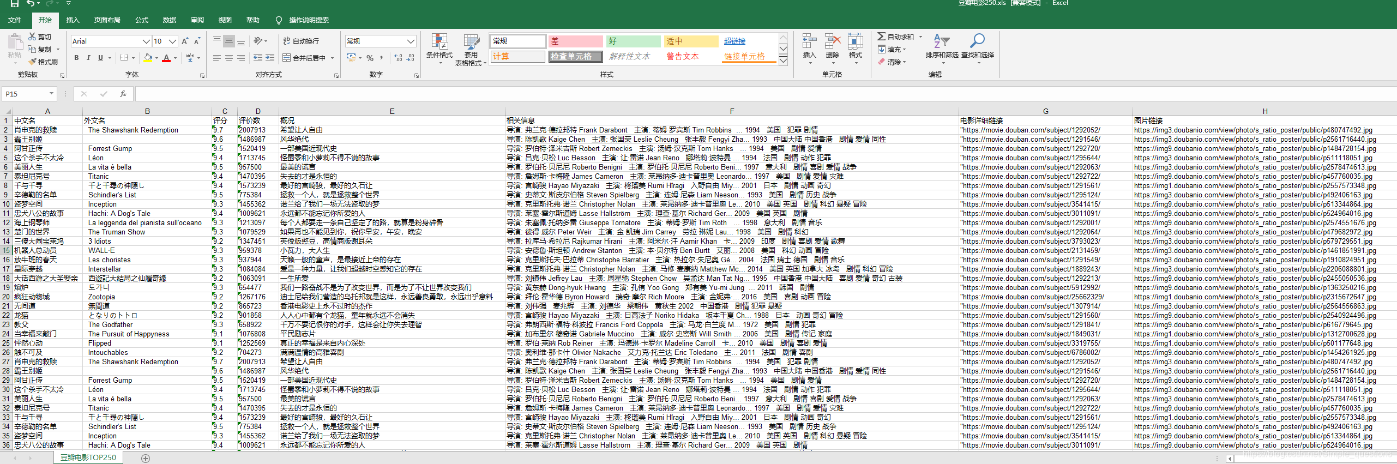The height and width of the screenshot is (464, 1397).
Task: Select the 豆瓣电影TOP250 sheet tab
Action: (88, 457)
